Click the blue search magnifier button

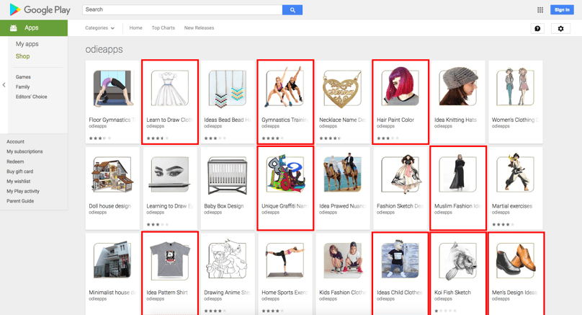292,10
